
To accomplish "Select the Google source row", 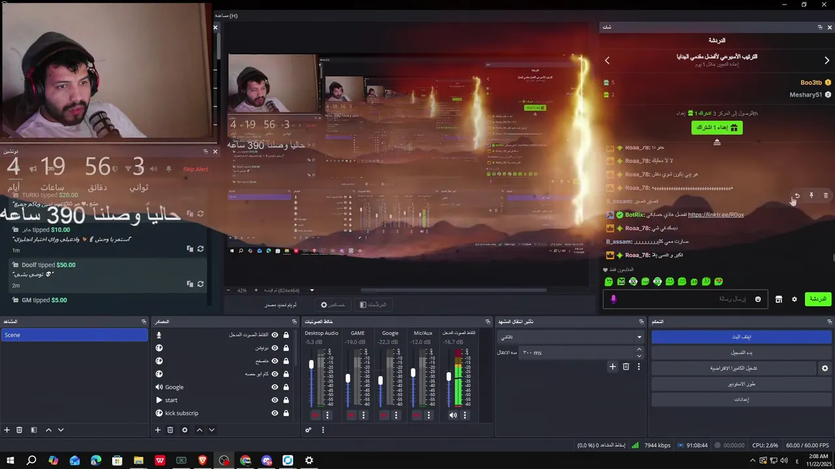I will point(222,387).
